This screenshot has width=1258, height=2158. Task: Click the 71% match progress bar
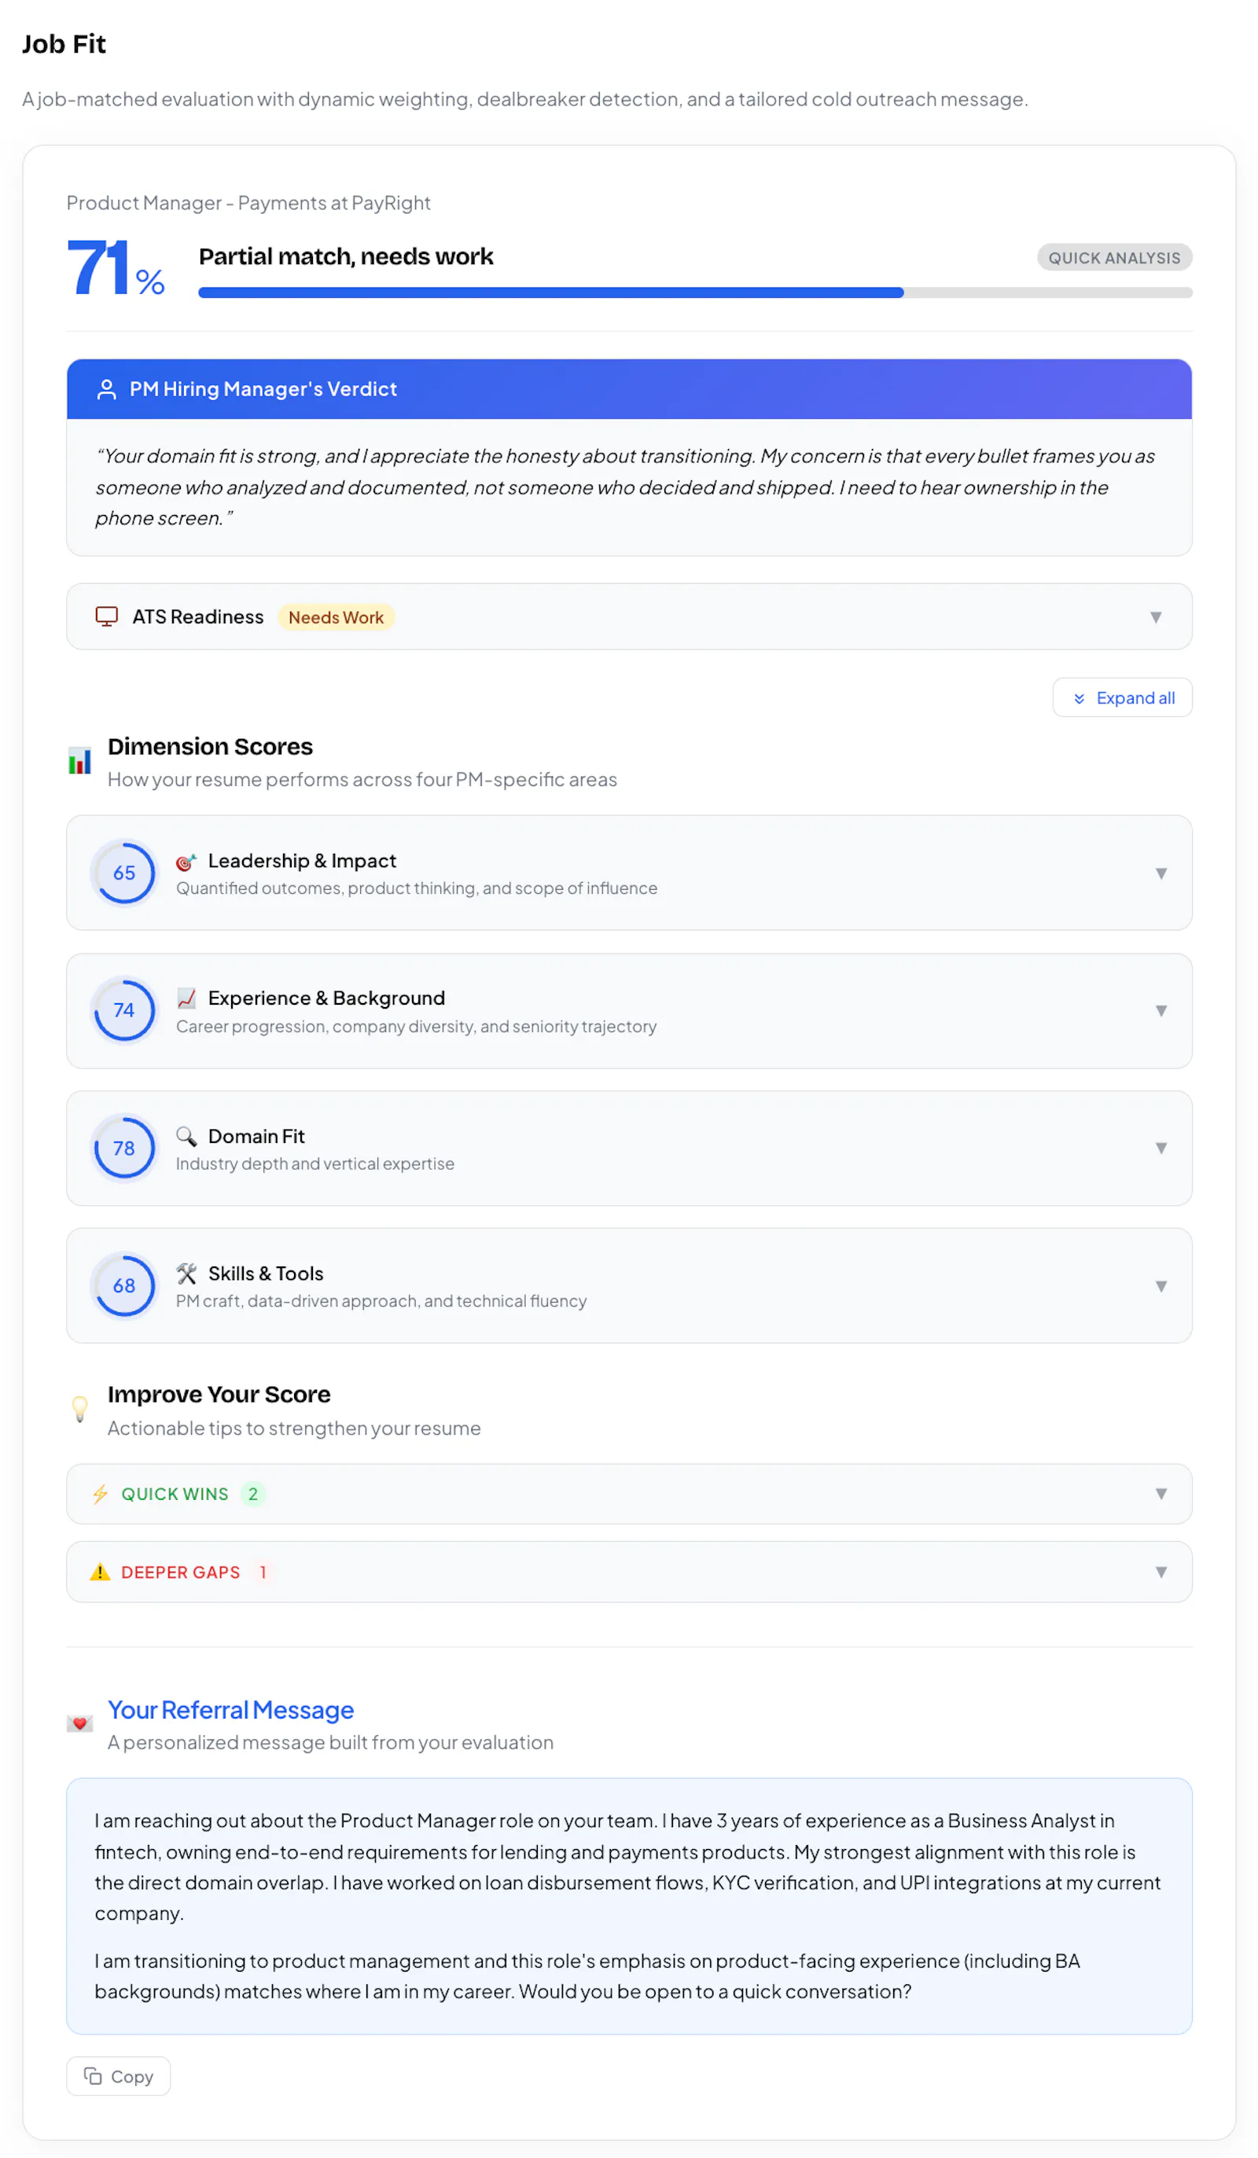point(694,293)
